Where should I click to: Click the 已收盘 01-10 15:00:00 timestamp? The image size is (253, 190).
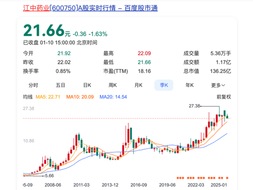pyautogui.click(x=60, y=43)
